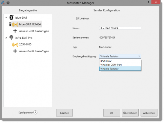Select the blue-DAT group entry

click(x=21, y=18)
